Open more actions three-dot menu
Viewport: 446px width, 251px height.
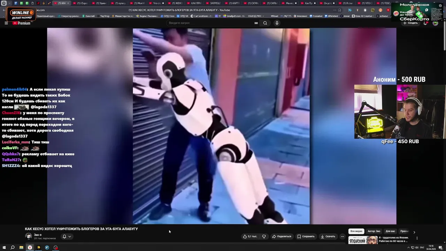[x=342, y=236]
